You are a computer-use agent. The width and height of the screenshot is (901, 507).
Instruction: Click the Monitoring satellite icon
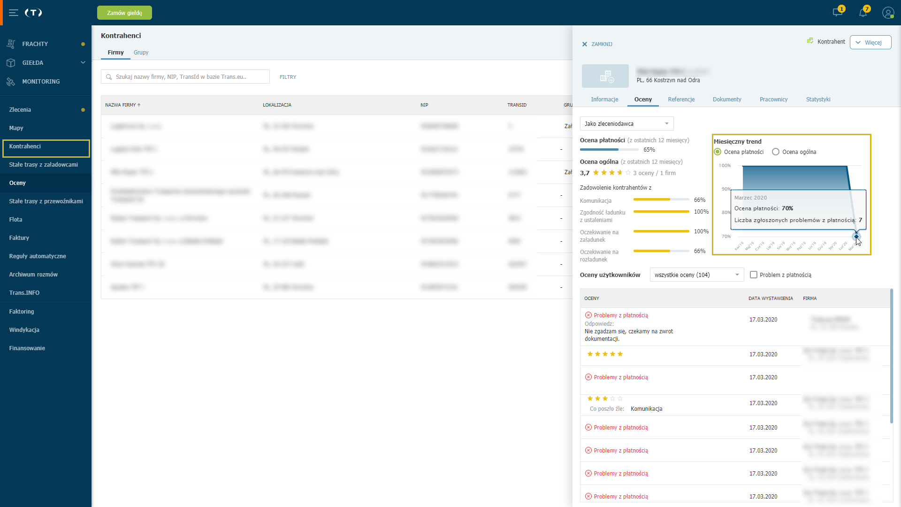[11, 81]
